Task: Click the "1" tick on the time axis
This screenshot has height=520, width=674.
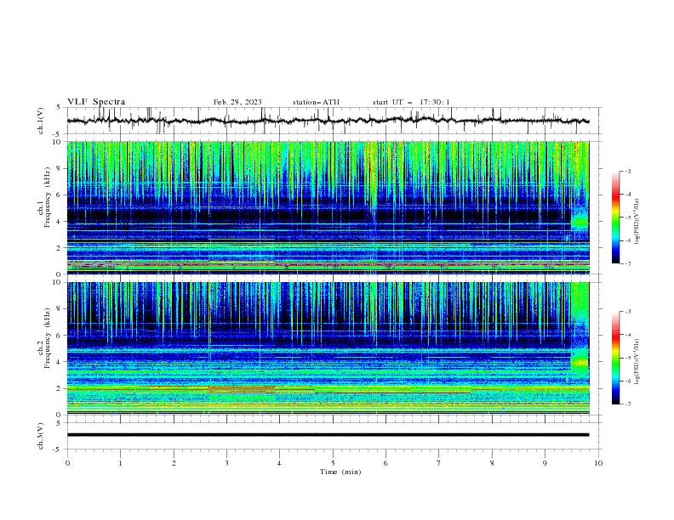Action: point(120,463)
